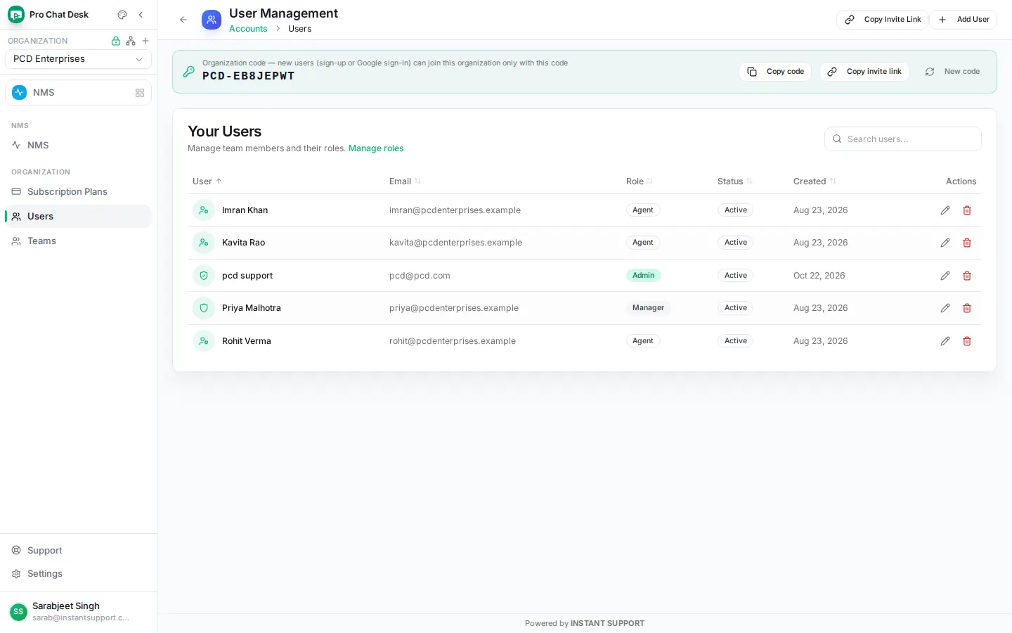This screenshot has width=1012, height=633.
Task: Open Sarabjeet Singh's profile menu
Action: 78,612
